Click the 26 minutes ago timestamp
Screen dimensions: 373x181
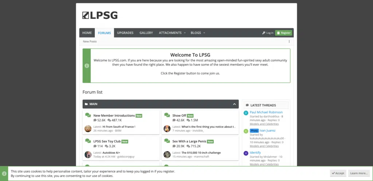point(103,130)
